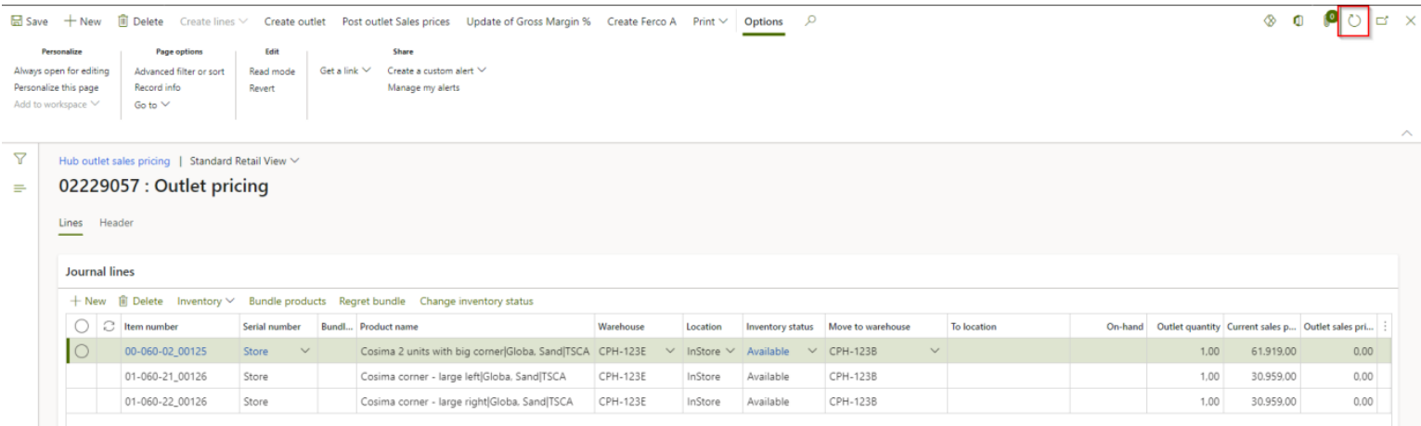
Task: Click the Open in Office icon
Action: (1299, 21)
